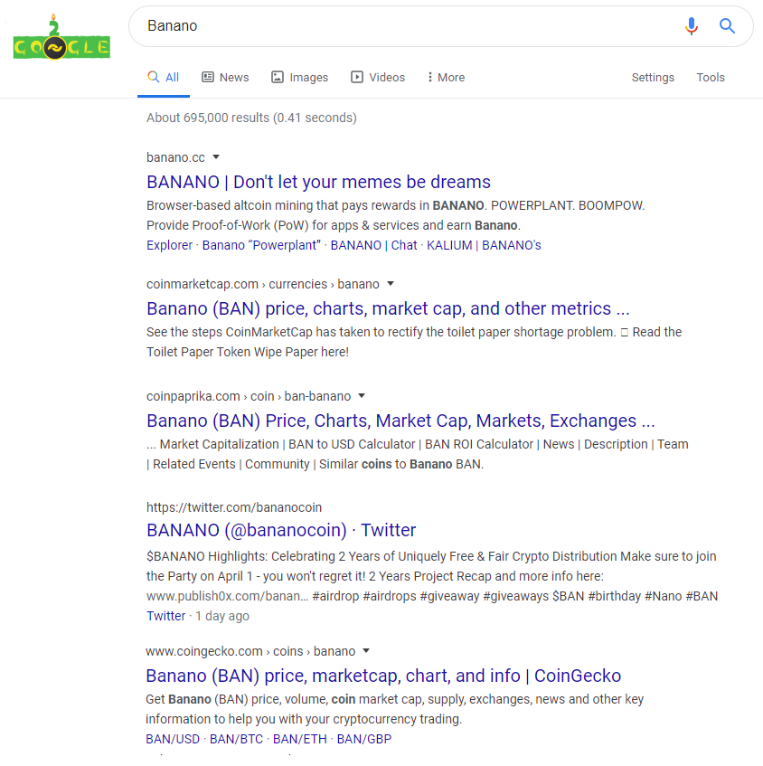Click the News tab icon
Image resolution: width=763 pixels, height=766 pixels.
[x=208, y=77]
